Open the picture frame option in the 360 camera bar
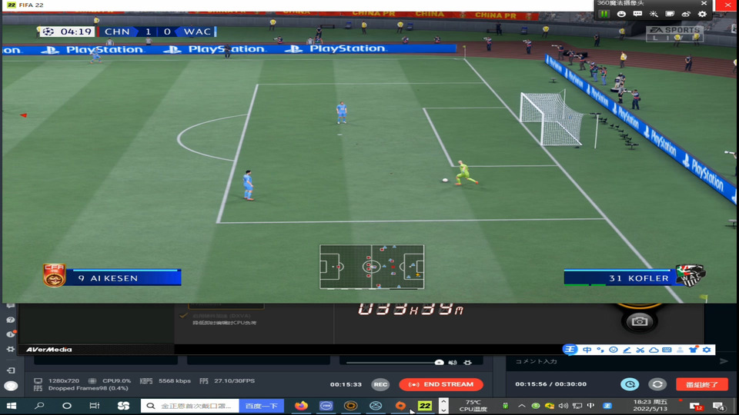Viewport: 739px width, 415px height. point(670,14)
